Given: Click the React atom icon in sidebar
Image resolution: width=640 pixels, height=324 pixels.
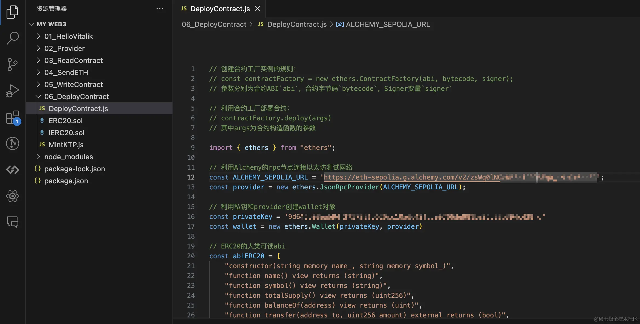Looking at the screenshot, I should (x=12, y=196).
